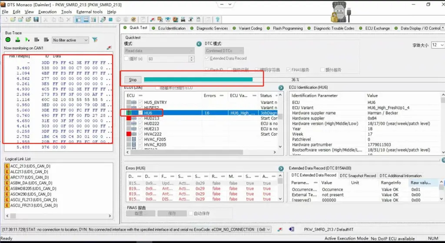Viewport: 445px width, 243px height.
Task: Click the Bus Trace export upload icon
Action: tap(17, 40)
